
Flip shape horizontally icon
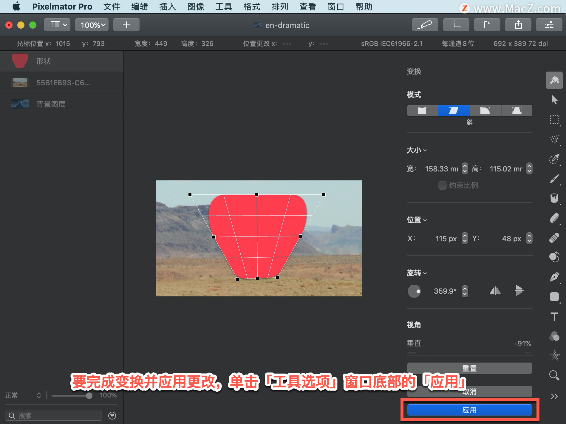click(495, 291)
